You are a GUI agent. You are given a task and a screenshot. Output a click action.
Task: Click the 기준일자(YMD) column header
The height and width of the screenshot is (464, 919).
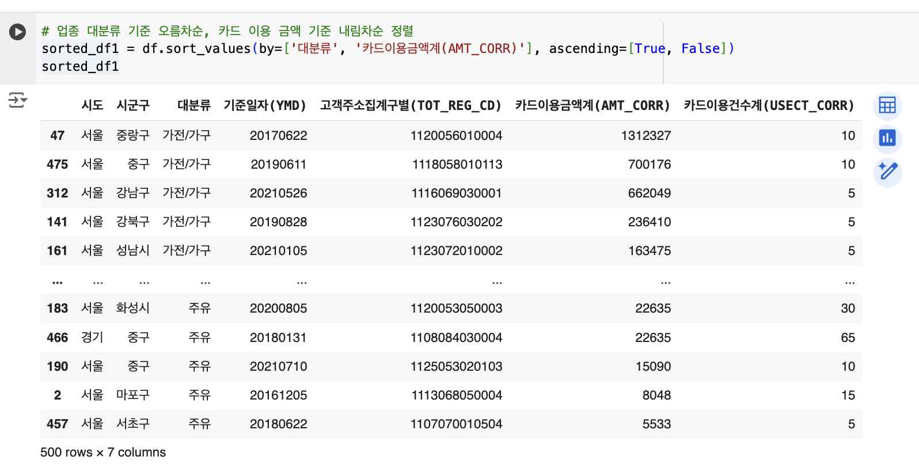[265, 105]
